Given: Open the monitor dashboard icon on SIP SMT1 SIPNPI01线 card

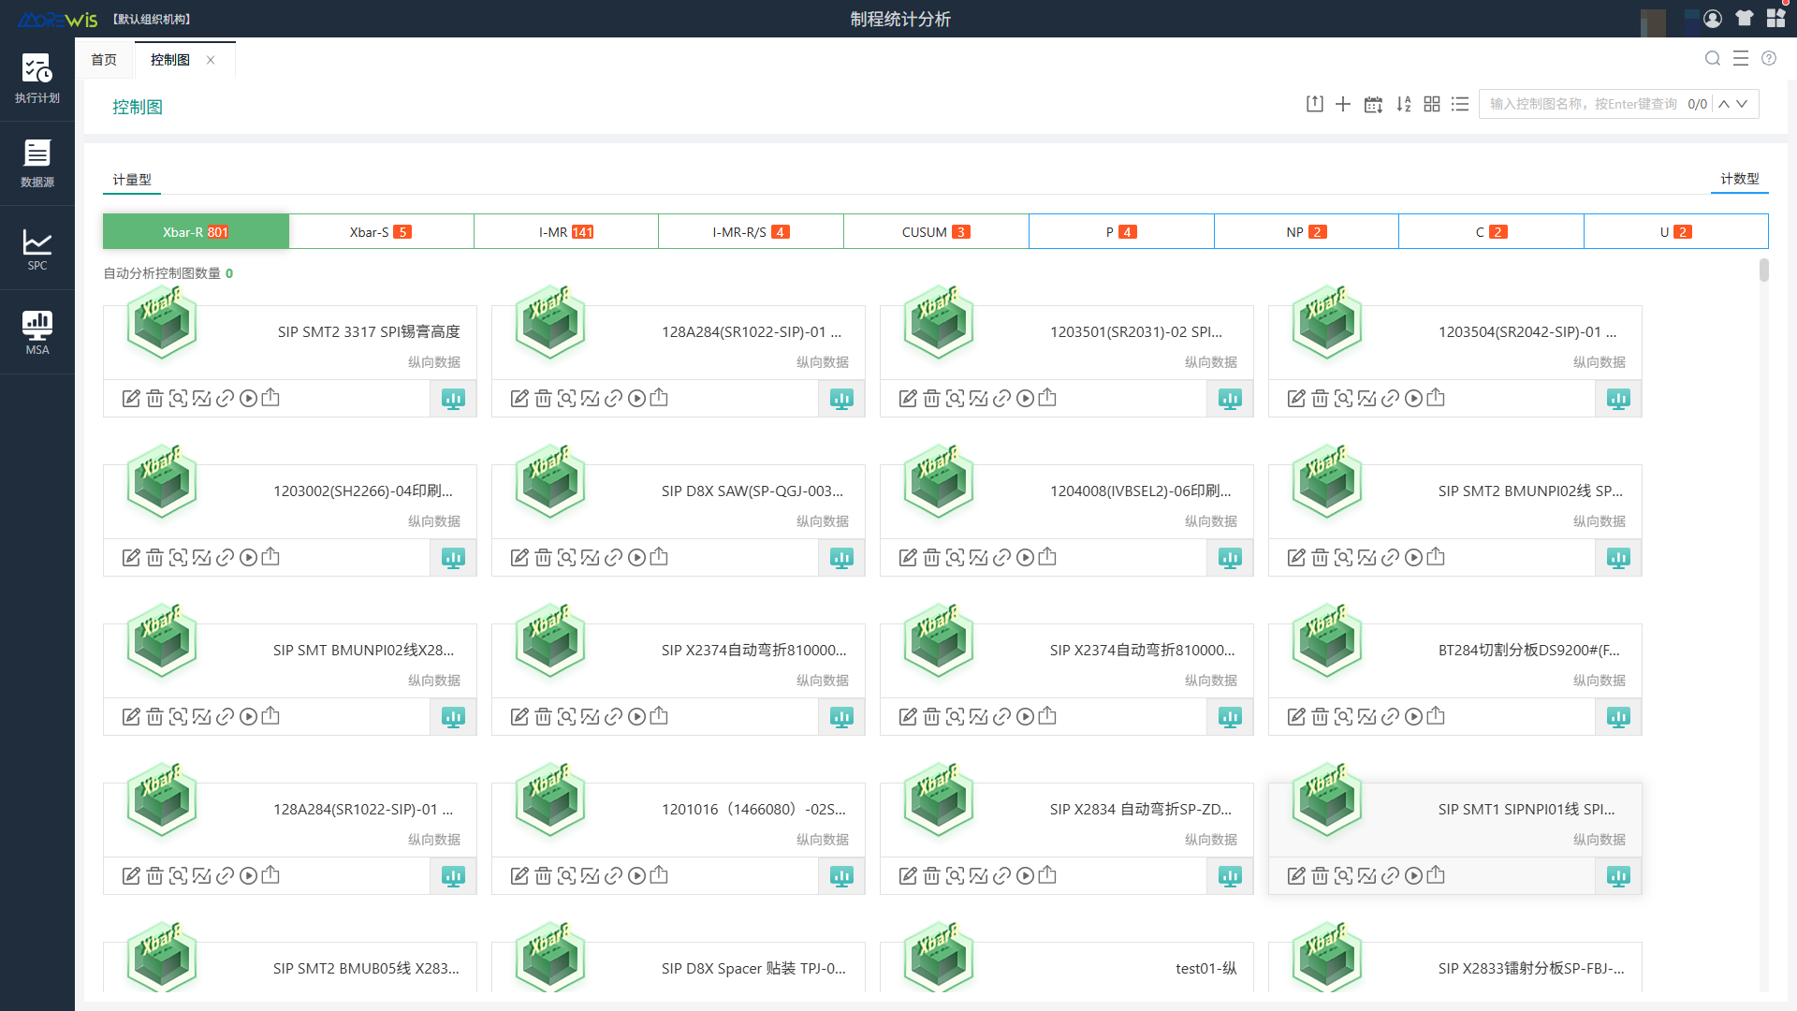Looking at the screenshot, I should click(1618, 876).
